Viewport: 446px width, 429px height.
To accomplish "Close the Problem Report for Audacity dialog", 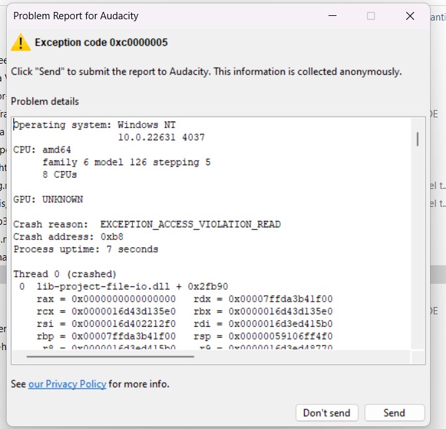I will pos(410,16).
